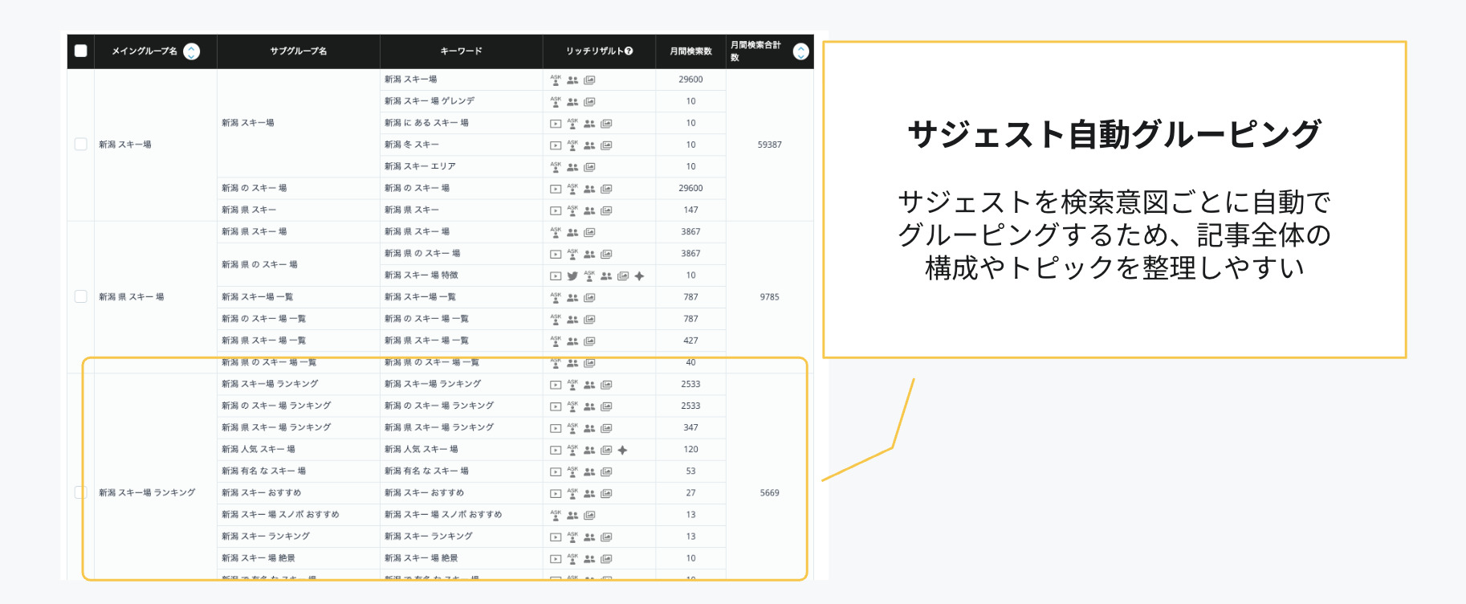Click the monthly total value 5669

(769, 492)
